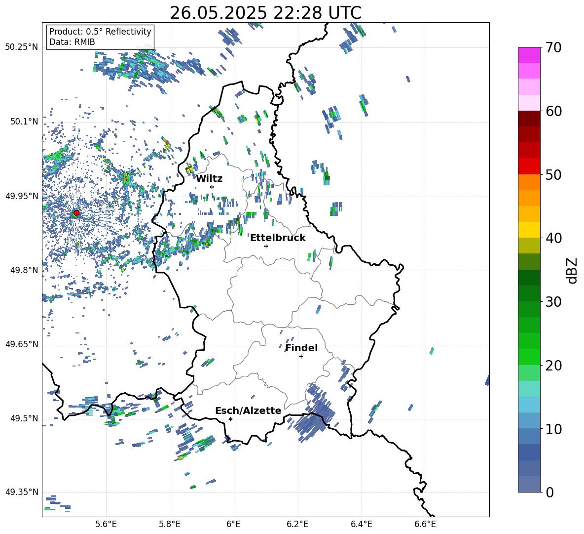Screen dimensions: 584x534
Task: Click the 49.8°N latitude label
Action: (24, 270)
